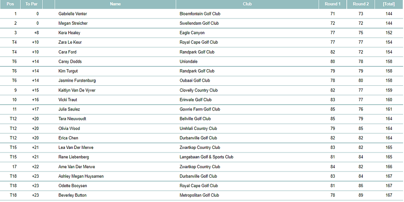Select Kera Healey's total 152
The image size is (404, 202).
[389, 33]
